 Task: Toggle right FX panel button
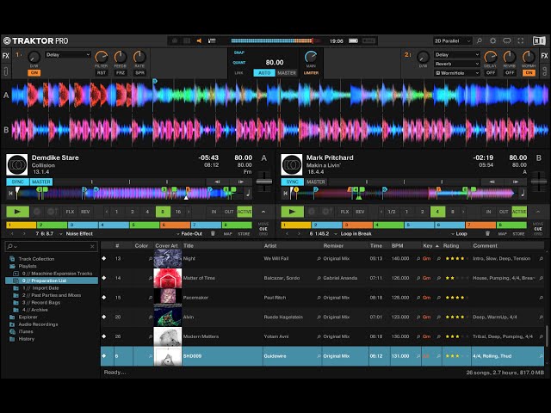(x=544, y=56)
